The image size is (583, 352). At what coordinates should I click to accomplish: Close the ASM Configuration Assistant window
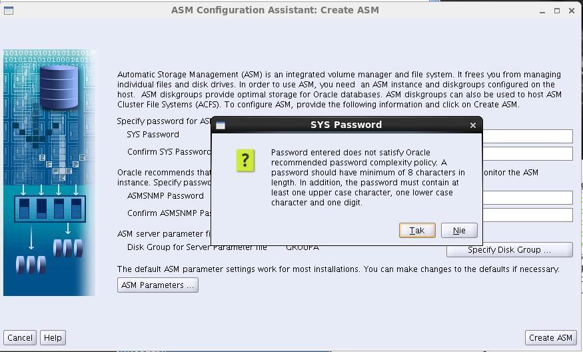click(x=572, y=11)
